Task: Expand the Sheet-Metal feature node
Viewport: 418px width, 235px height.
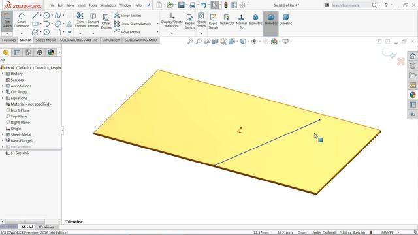Action: pos(3,134)
